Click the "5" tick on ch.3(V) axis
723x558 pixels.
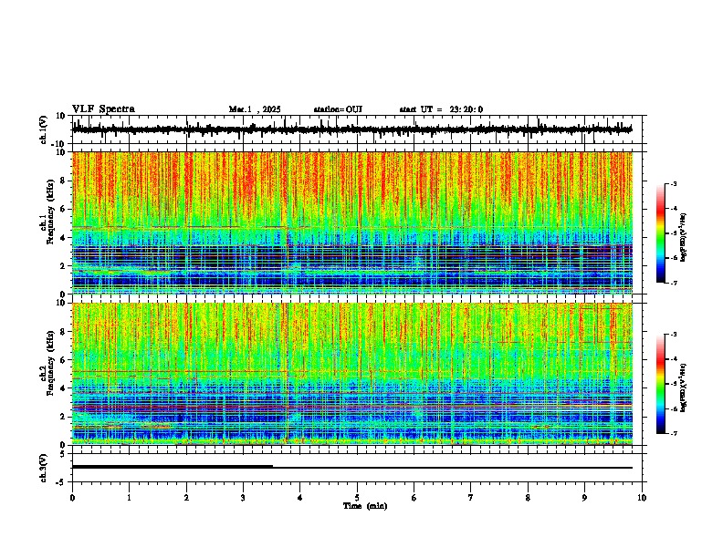[x=64, y=454]
